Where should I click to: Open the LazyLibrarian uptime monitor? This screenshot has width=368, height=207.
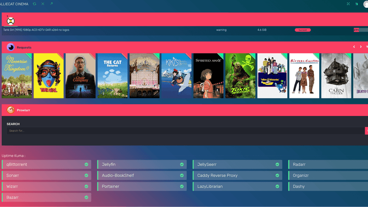click(x=237, y=187)
